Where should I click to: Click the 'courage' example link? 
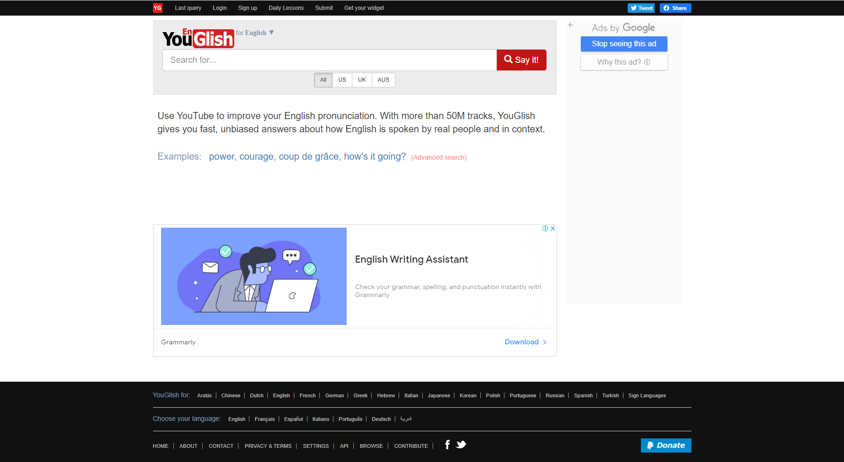(x=256, y=157)
